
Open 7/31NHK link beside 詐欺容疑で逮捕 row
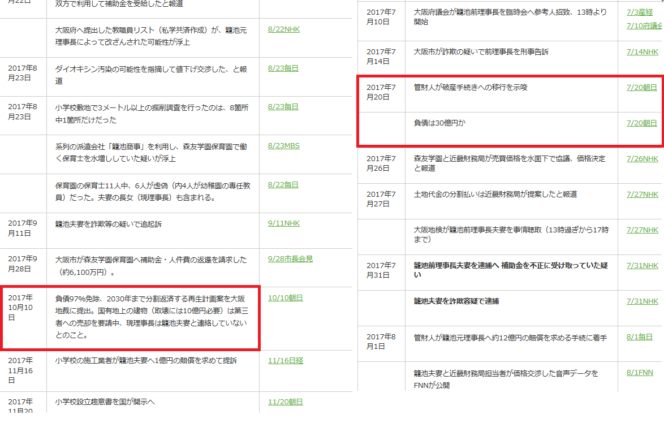coord(642,301)
